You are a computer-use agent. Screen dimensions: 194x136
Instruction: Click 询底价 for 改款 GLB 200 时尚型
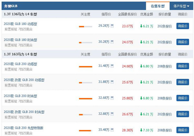pos(183,114)
